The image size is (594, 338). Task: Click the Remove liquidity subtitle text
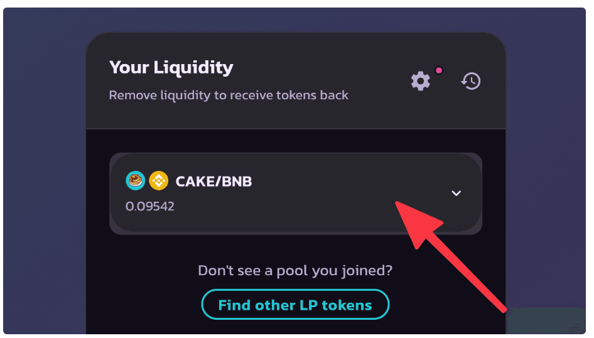pyautogui.click(x=229, y=95)
